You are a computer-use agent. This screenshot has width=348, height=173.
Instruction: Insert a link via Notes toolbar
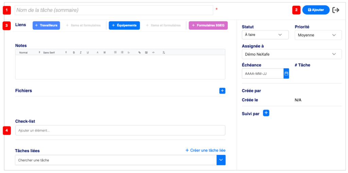[x=139, y=53]
